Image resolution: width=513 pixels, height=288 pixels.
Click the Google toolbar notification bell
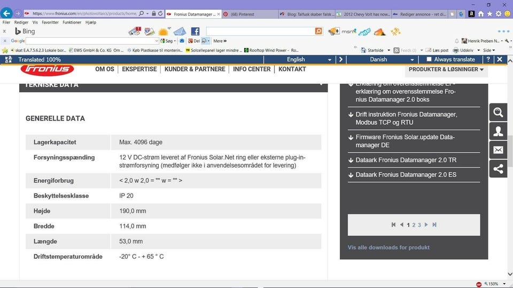click(457, 41)
